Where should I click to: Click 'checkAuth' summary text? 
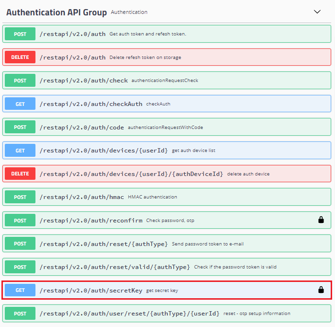tap(158, 104)
